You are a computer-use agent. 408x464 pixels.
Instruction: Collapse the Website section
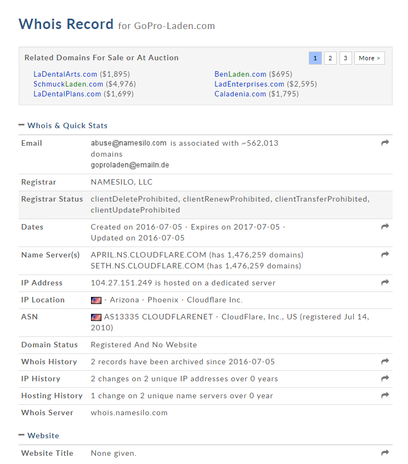click(21, 435)
